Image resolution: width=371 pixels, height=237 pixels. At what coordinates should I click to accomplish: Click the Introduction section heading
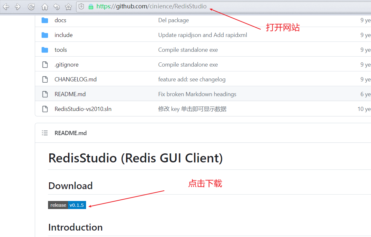(x=75, y=227)
